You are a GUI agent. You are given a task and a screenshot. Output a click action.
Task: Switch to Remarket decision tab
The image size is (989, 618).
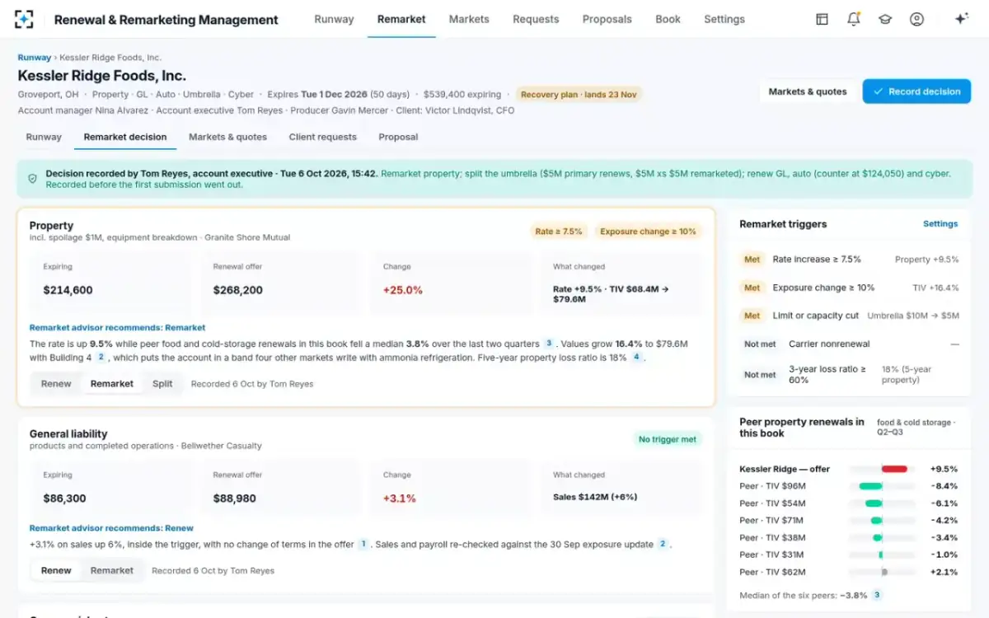point(125,137)
